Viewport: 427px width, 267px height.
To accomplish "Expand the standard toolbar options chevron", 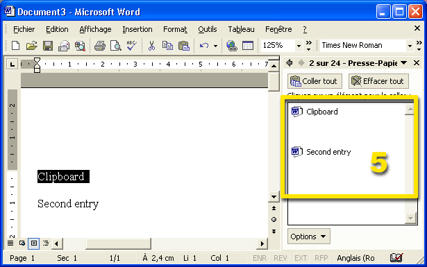I will pos(308,45).
